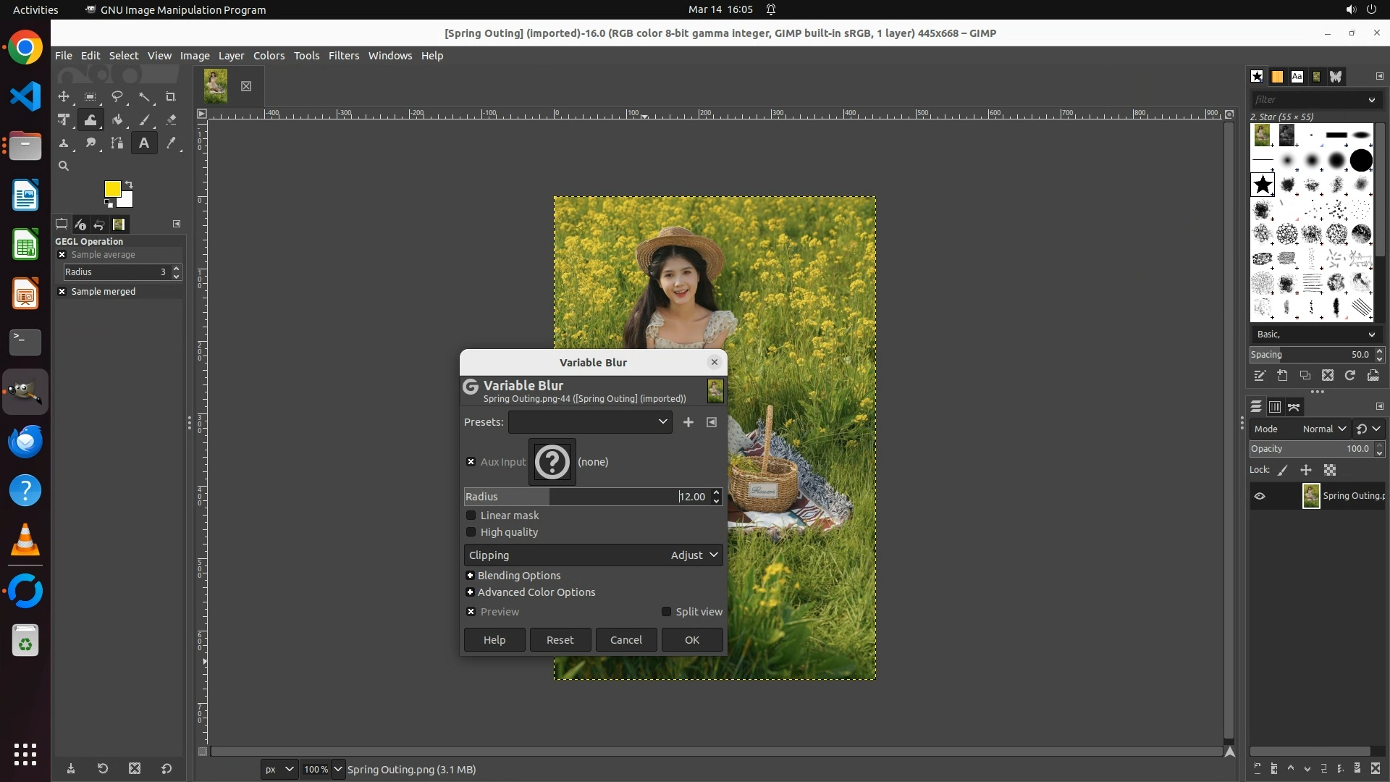The width and height of the screenshot is (1390, 782).
Task: Click the yellow foreground color swatch
Action: click(112, 189)
